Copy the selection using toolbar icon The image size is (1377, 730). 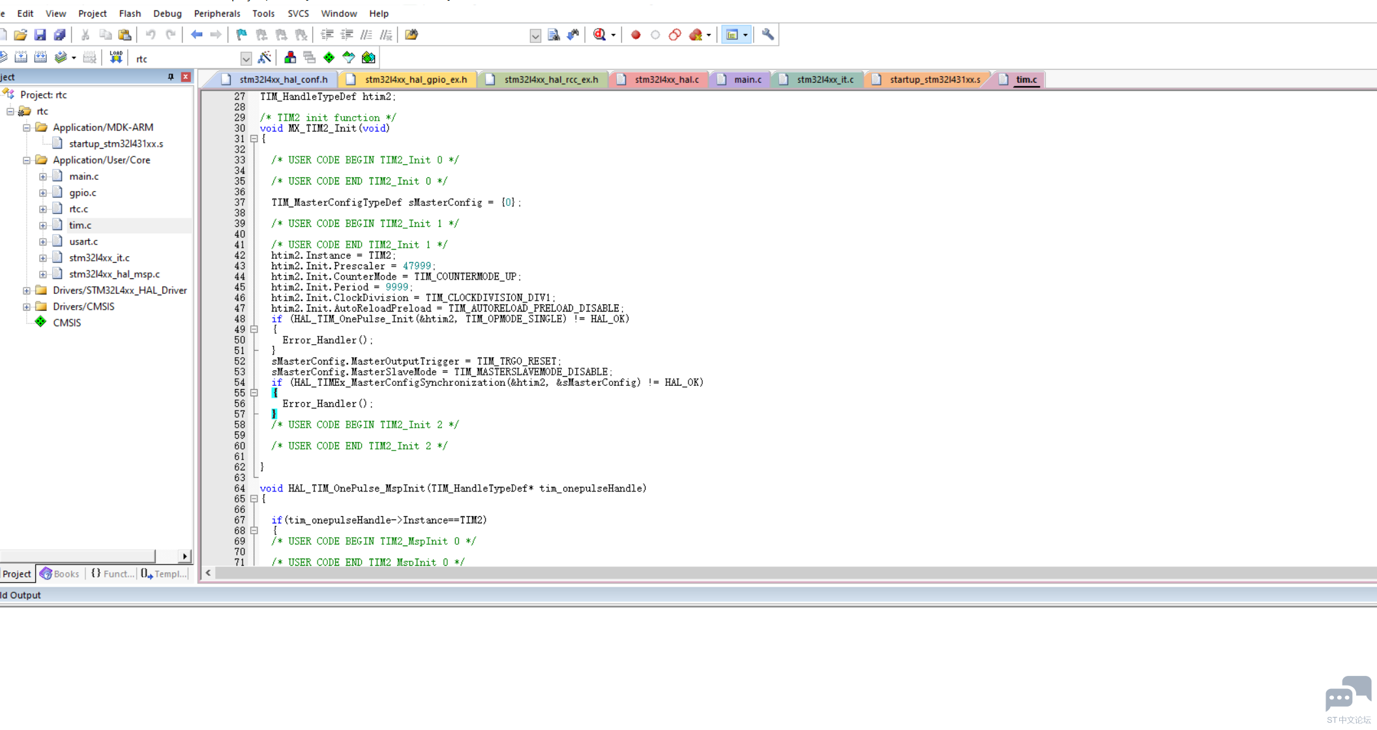[105, 35]
